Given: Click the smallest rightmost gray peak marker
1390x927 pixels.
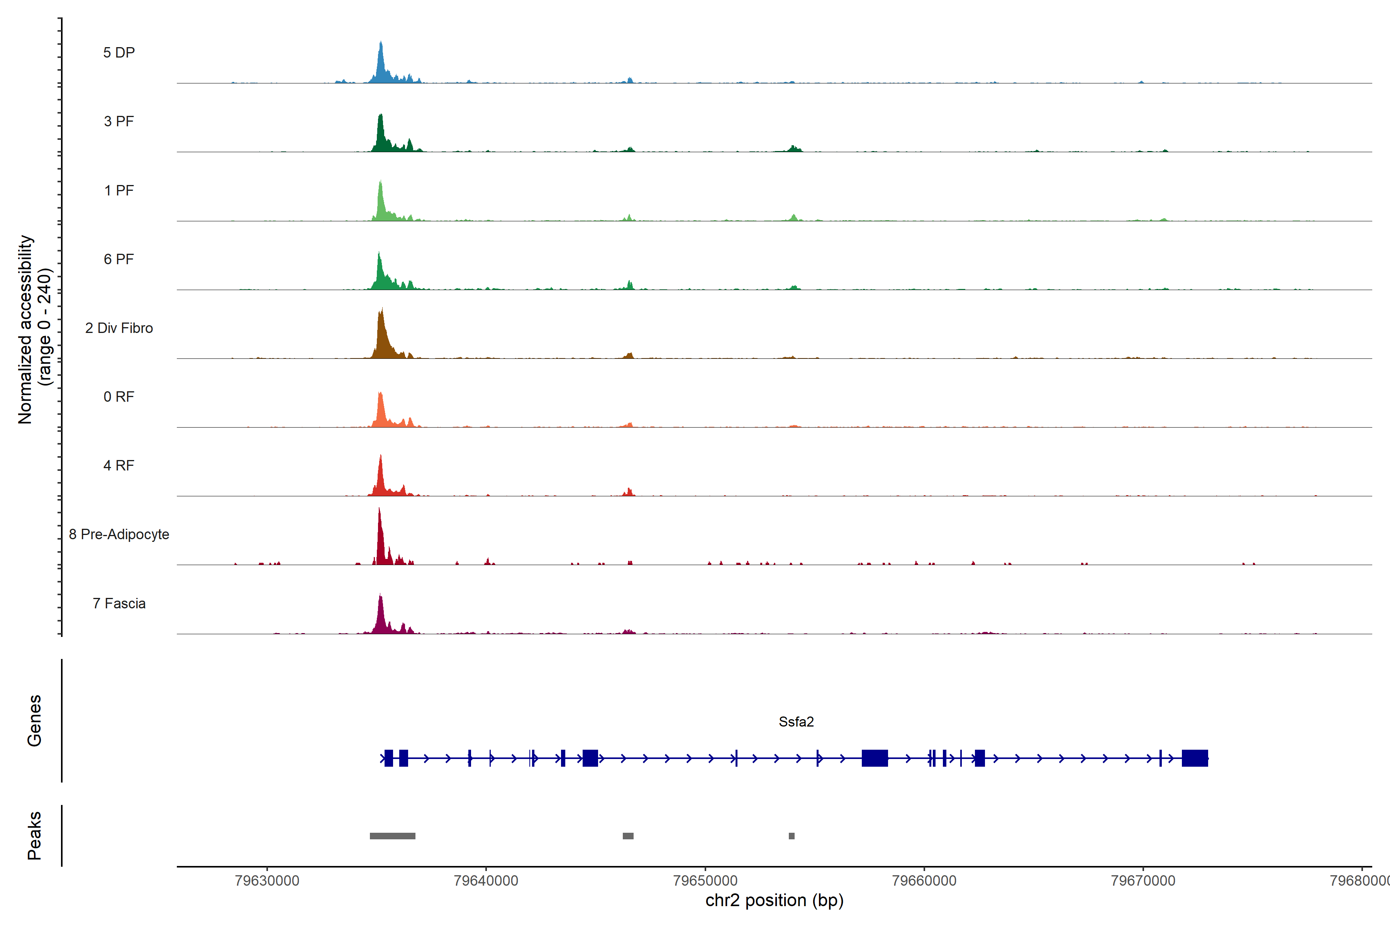Looking at the screenshot, I should tap(791, 836).
